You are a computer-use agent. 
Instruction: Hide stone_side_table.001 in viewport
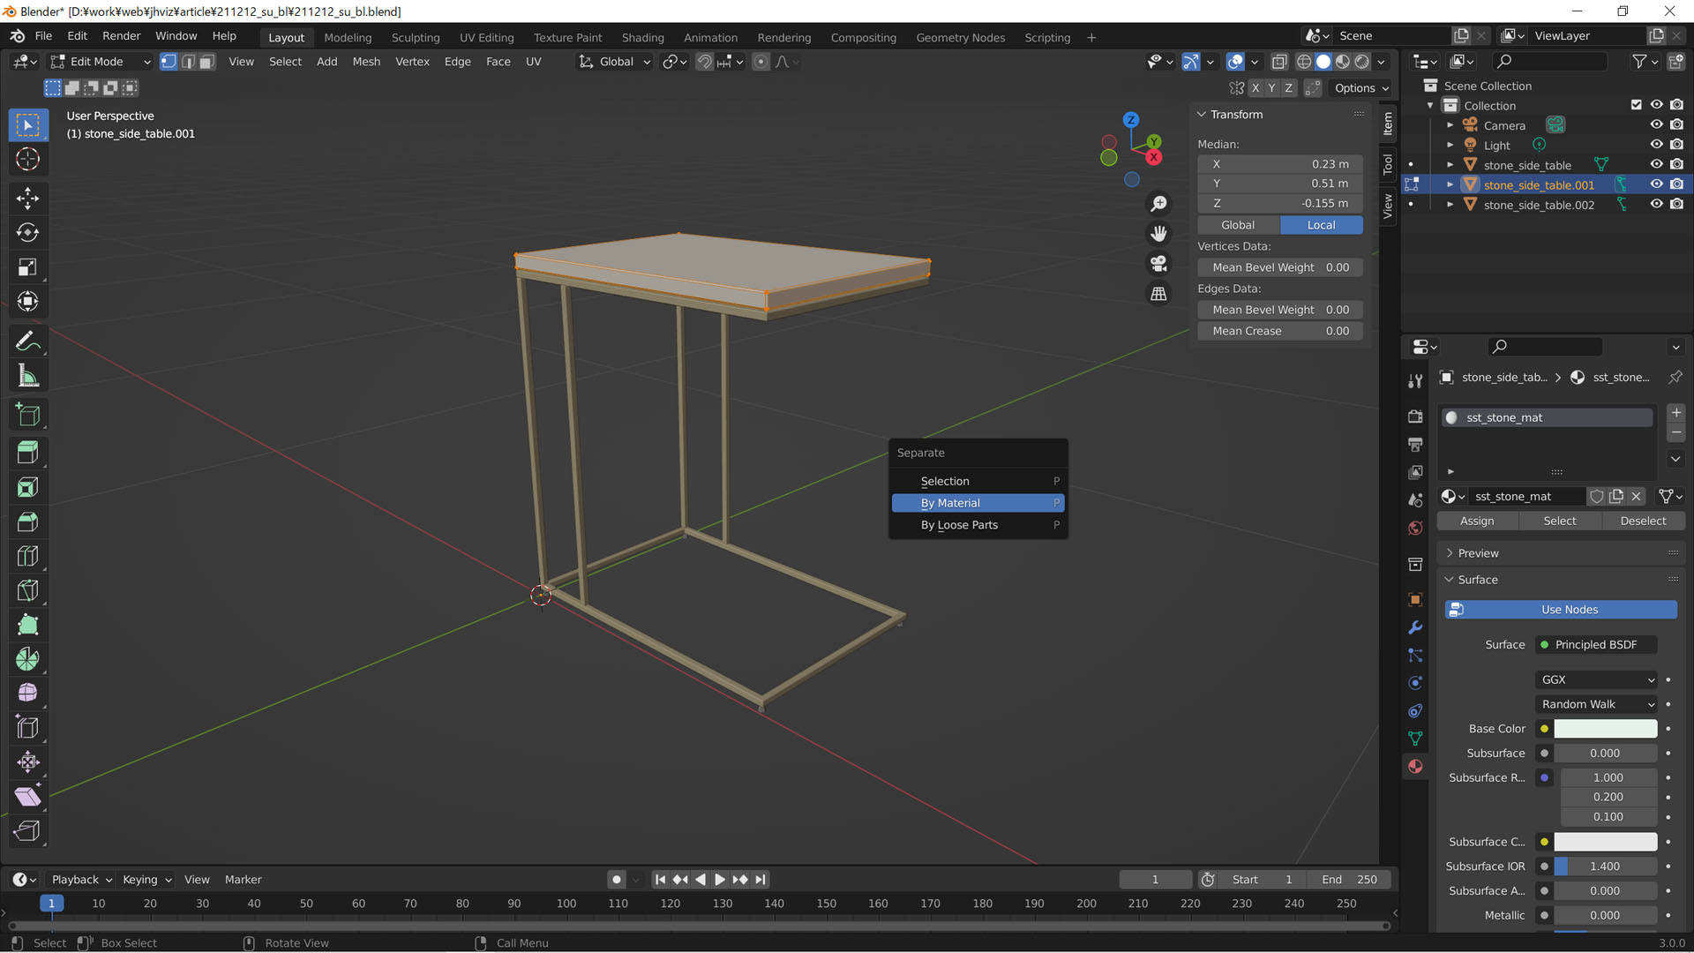coord(1656,184)
